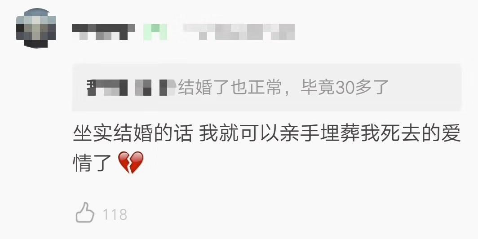Click quoted phrase 毕竟30多了
The image size is (478, 239).
[x=345, y=87]
